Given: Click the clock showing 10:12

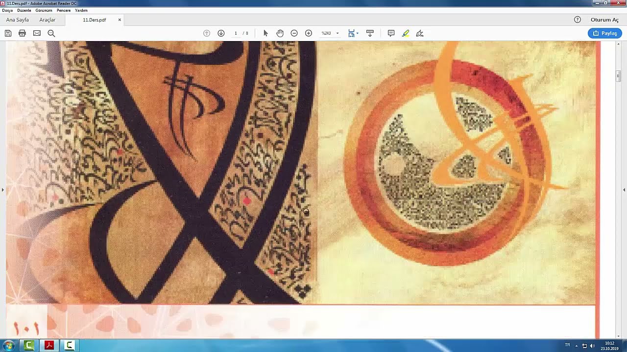Looking at the screenshot, I should coord(609,346).
